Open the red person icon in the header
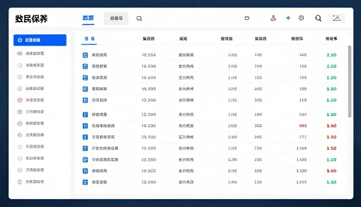361x207 pixels. 273,18
